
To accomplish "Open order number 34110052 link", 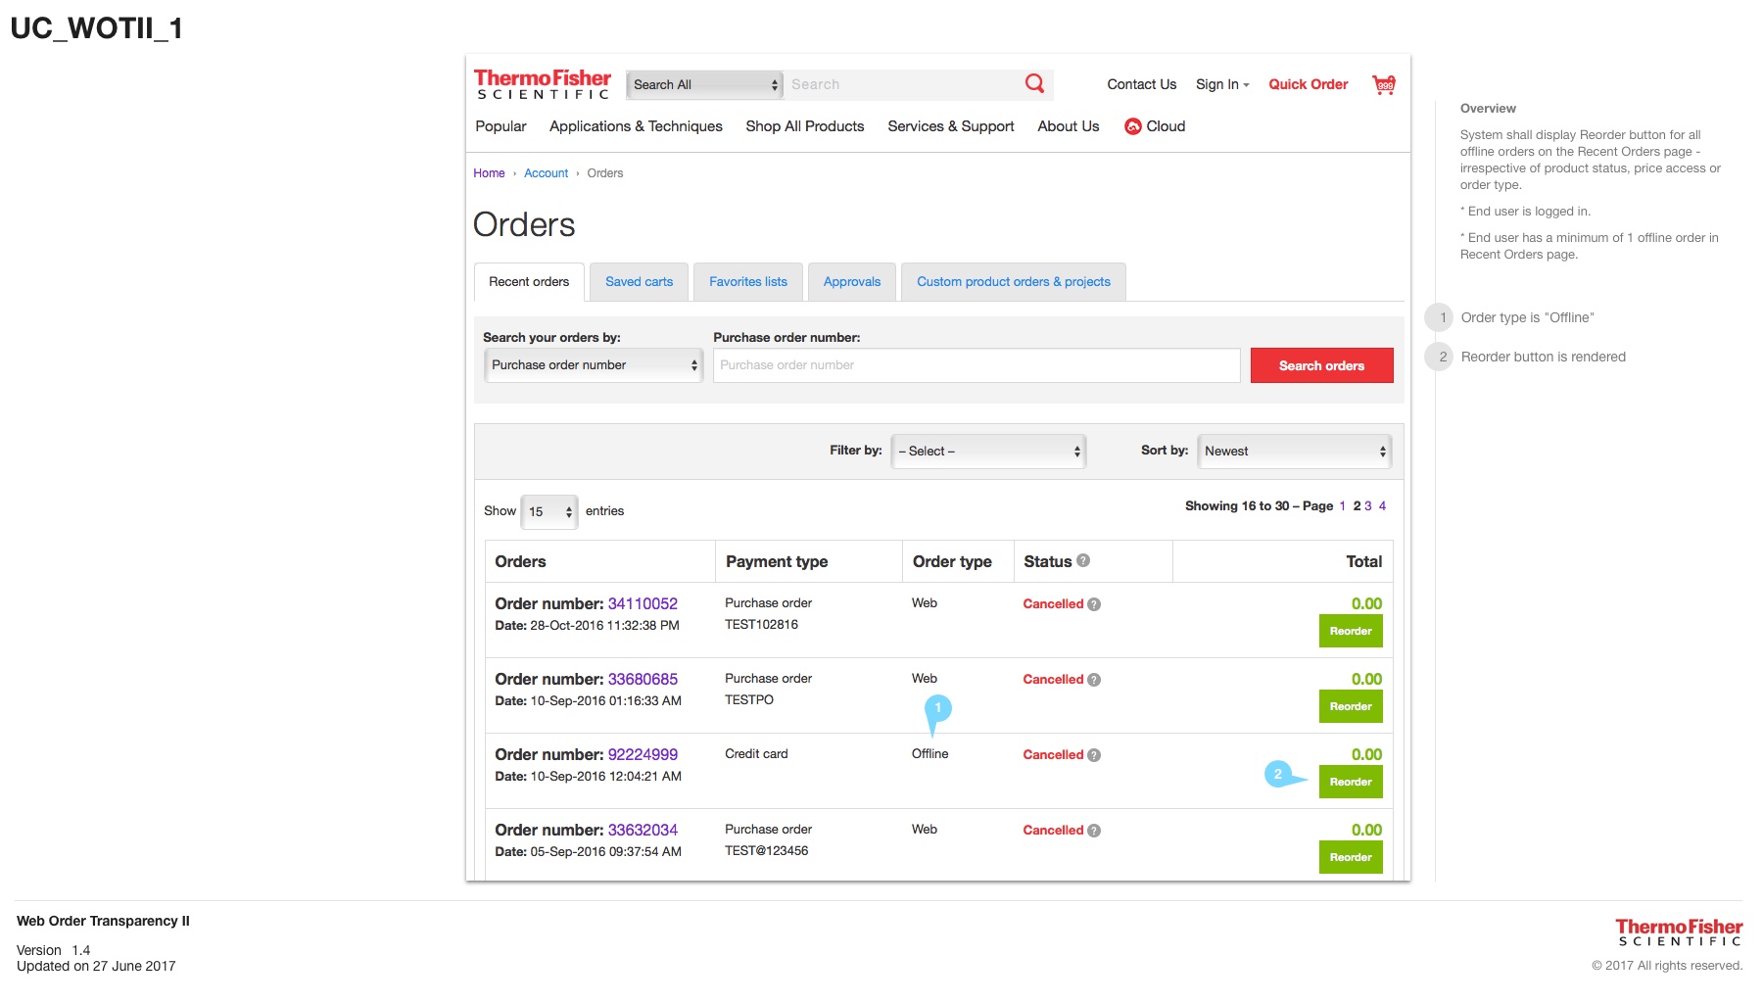I will (643, 603).
